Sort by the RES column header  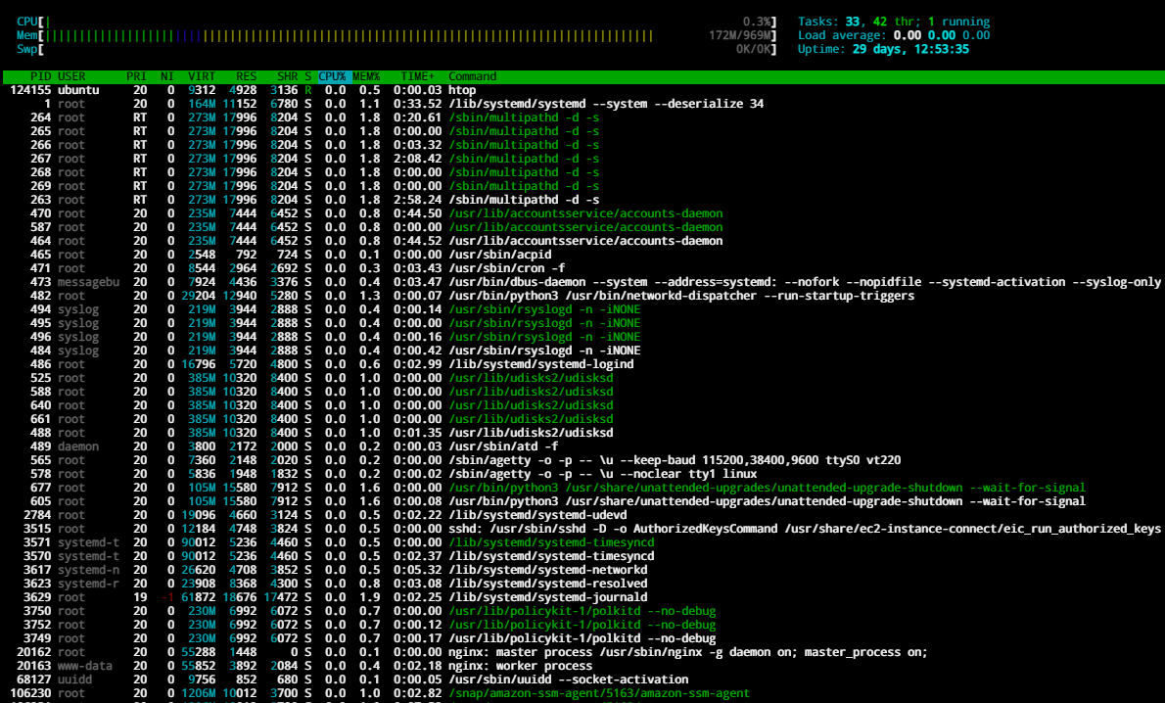[x=246, y=76]
